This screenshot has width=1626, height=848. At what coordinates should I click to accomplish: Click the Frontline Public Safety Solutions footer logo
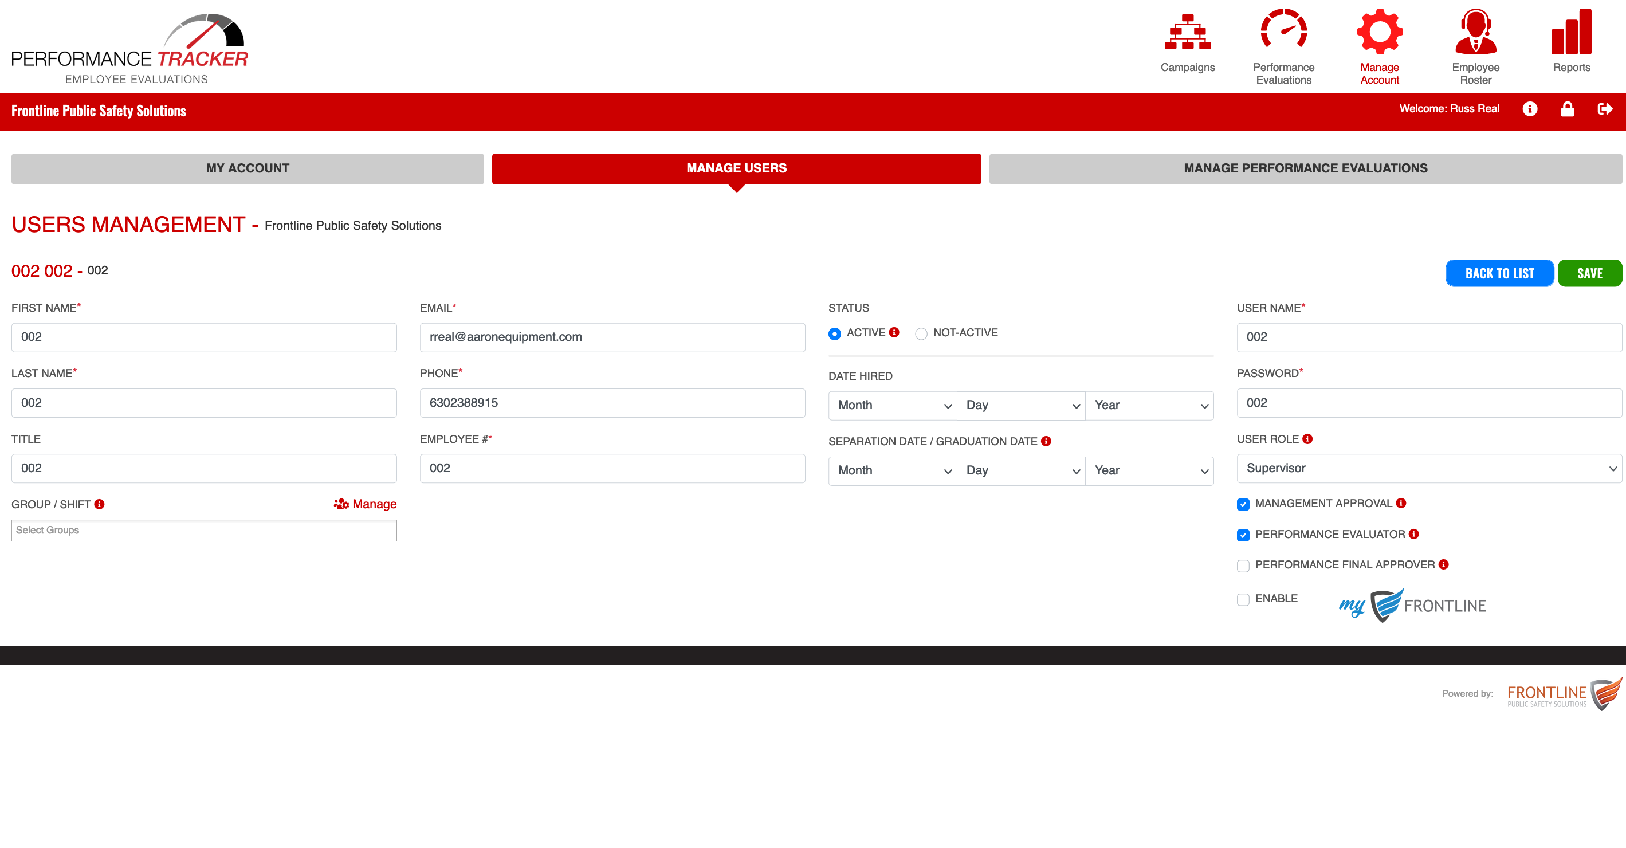tap(1564, 694)
